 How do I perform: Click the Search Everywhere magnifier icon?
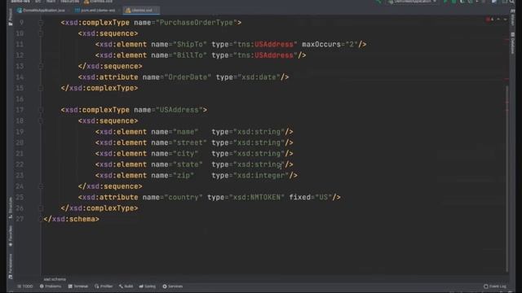pyautogui.click(x=511, y=2)
